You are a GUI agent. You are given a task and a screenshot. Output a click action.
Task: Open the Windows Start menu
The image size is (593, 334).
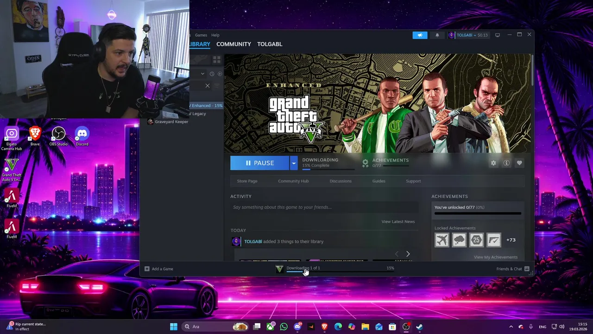pos(174,327)
